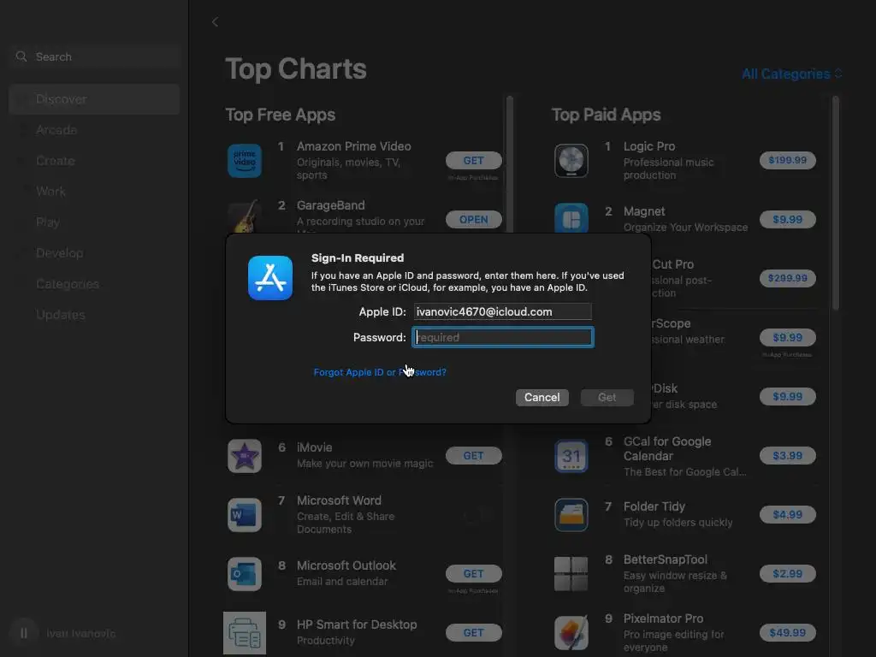Click the $299.99 price button
This screenshot has width=876, height=657.
pos(788,278)
